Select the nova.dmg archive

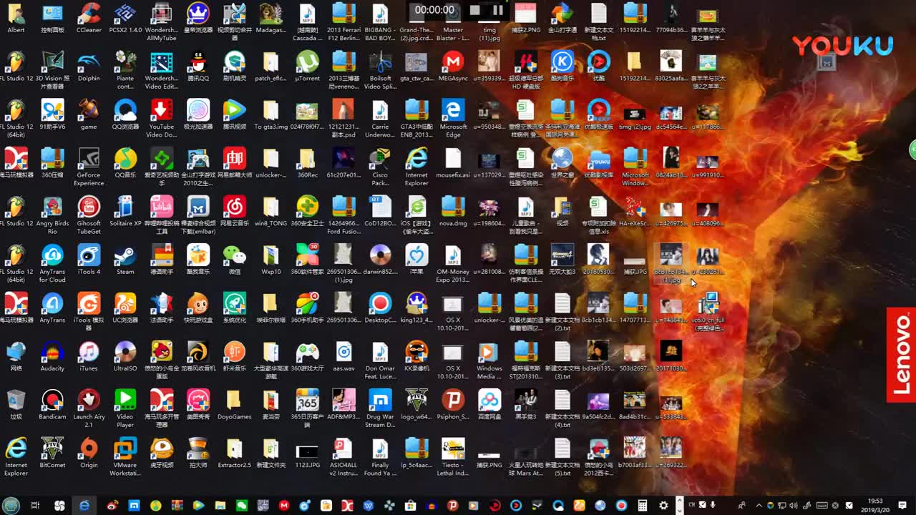tap(453, 212)
